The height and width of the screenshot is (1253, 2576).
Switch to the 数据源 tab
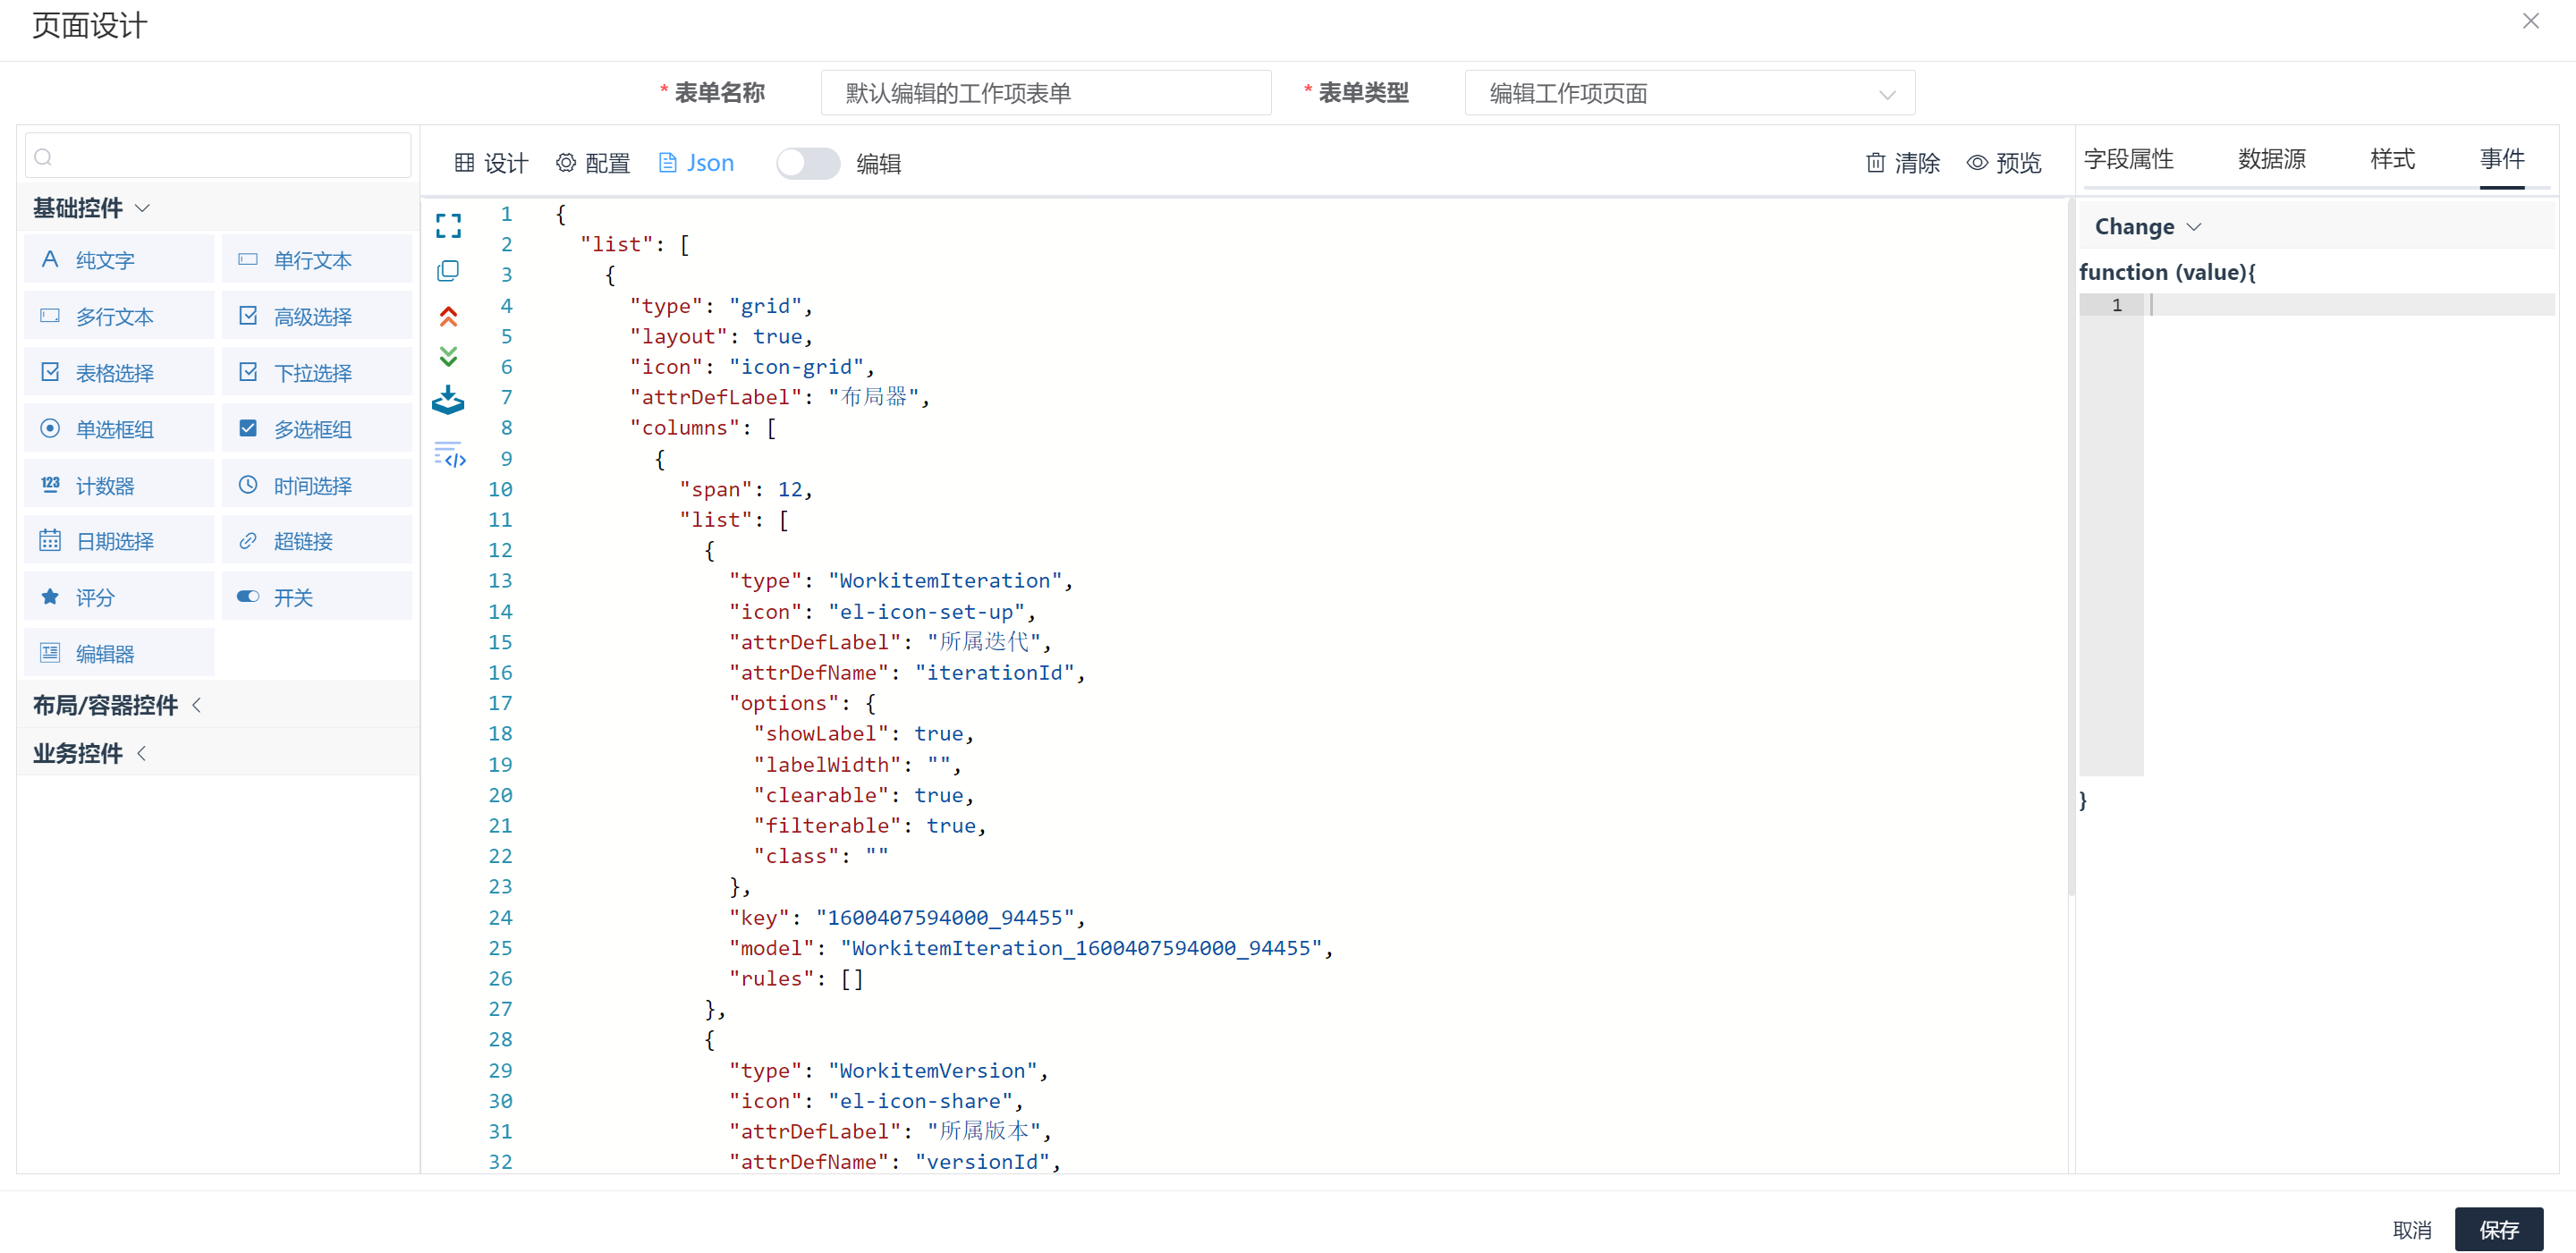coord(2271,159)
